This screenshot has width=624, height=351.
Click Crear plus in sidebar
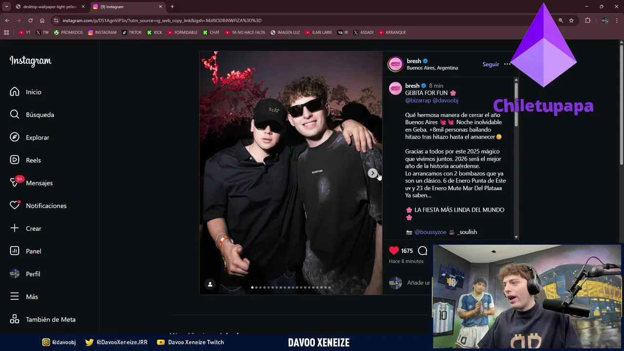[x=25, y=228]
